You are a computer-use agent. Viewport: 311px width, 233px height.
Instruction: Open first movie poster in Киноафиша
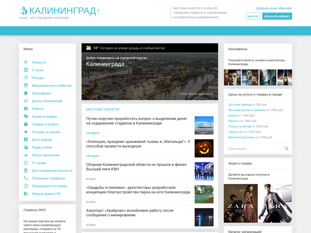point(232,77)
